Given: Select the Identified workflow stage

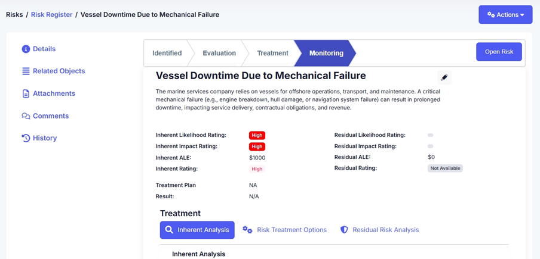Looking at the screenshot, I should click(x=167, y=53).
